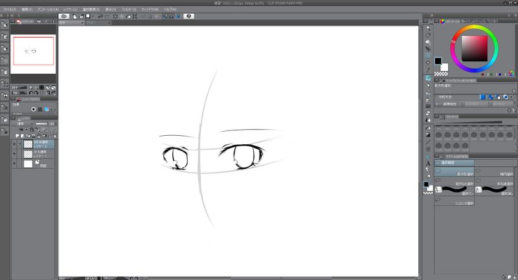The width and height of the screenshot is (518, 280).
Task: Pick a color in the color wheel square
Action: click(475, 47)
